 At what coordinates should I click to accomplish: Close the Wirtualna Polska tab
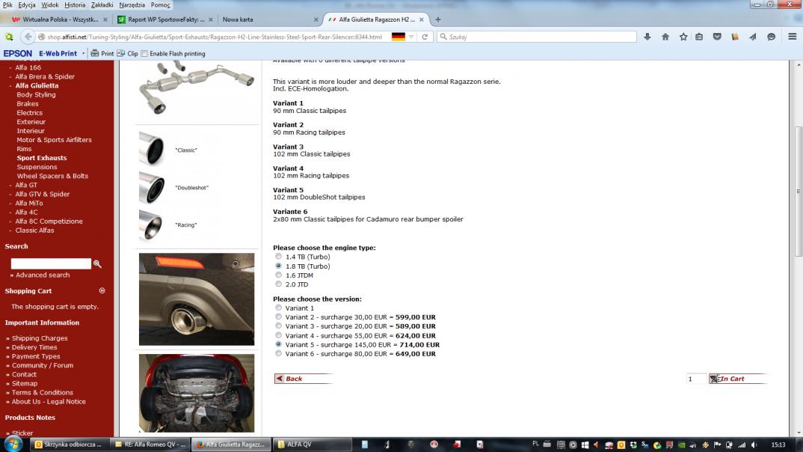click(x=105, y=19)
